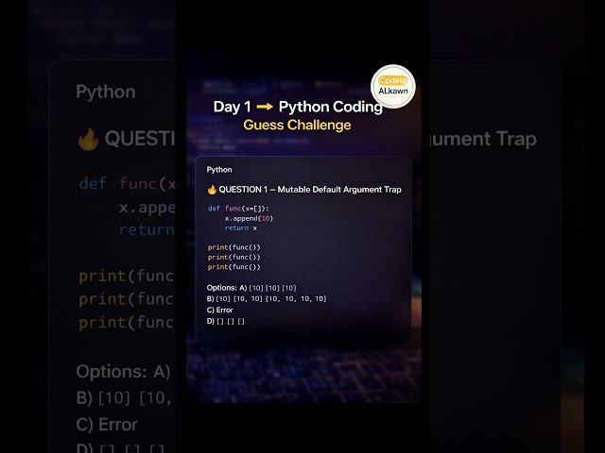Select the 'def func(x=[]):' code line

coord(238,209)
